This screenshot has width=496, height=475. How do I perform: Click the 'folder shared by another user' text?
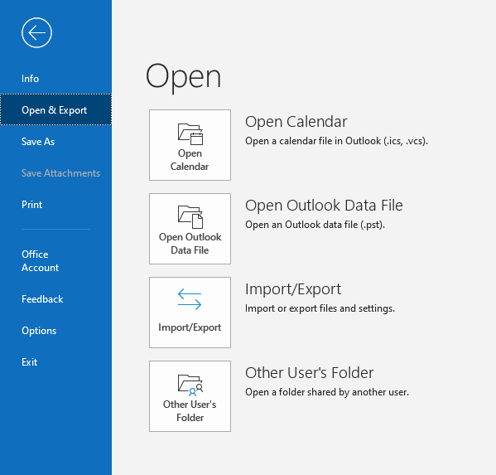coord(327,392)
